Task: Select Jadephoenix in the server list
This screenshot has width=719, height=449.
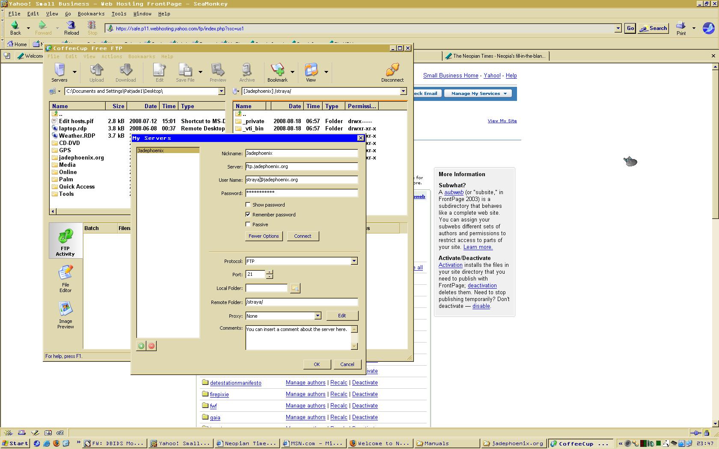Action: 168,151
